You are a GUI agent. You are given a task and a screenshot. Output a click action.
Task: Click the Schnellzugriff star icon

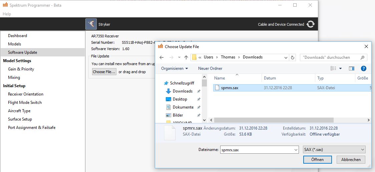pos(166,83)
